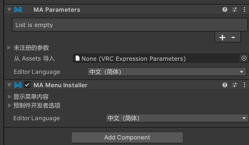Open MA Menu Installer preset settings icon

tap(235, 85)
